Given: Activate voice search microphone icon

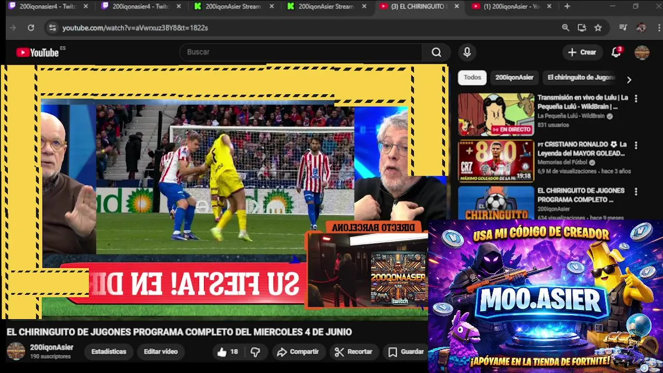Looking at the screenshot, I should (x=467, y=52).
